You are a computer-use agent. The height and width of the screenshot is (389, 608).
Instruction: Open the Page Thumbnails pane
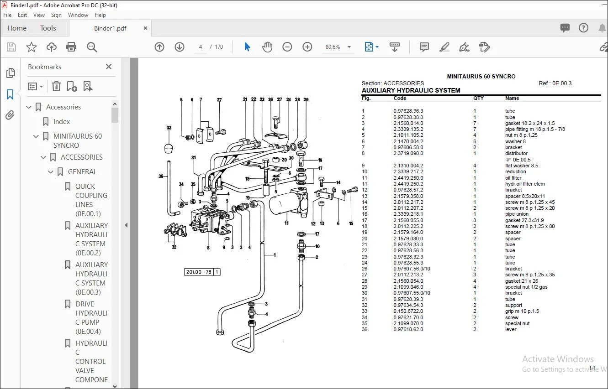[10, 73]
